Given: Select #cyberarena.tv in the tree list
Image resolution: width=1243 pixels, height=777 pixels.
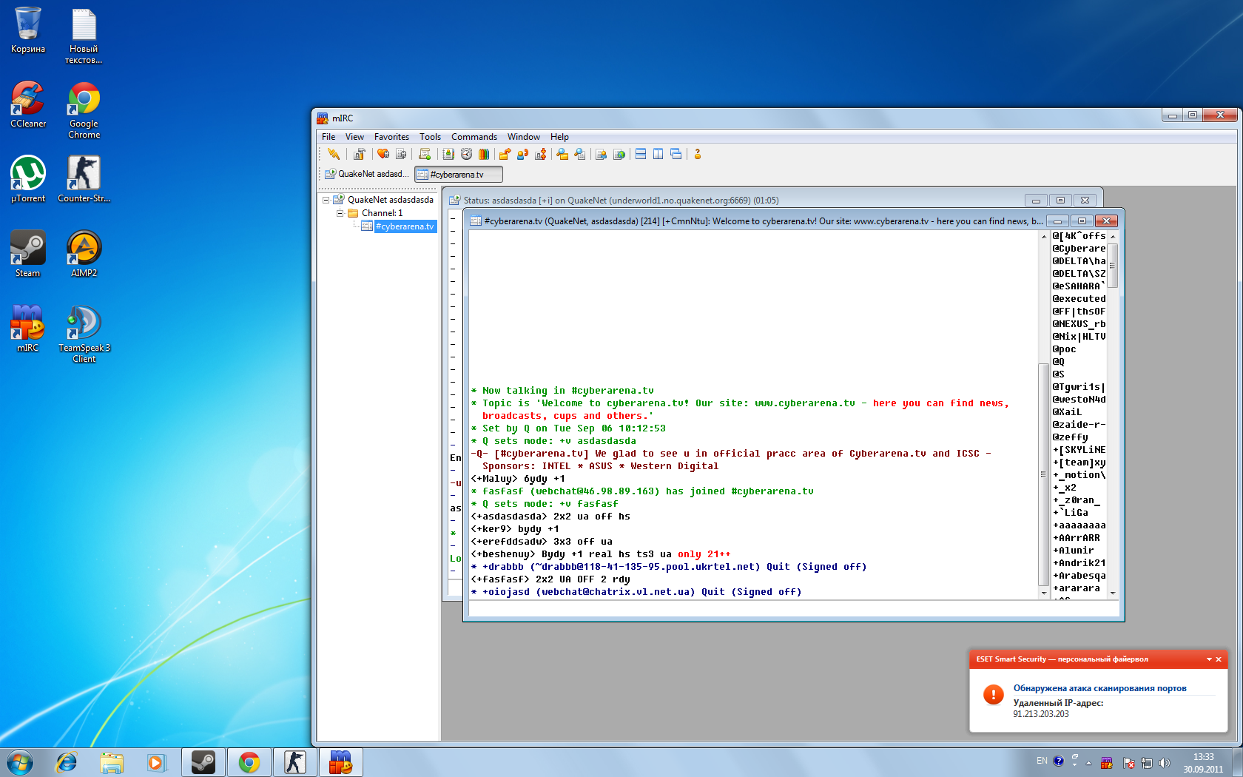Looking at the screenshot, I should click(x=404, y=226).
